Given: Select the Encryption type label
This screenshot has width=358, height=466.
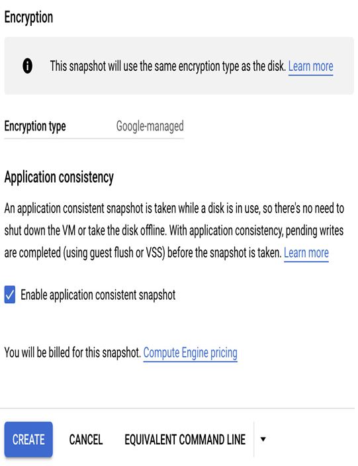Looking at the screenshot, I should 35,126.
